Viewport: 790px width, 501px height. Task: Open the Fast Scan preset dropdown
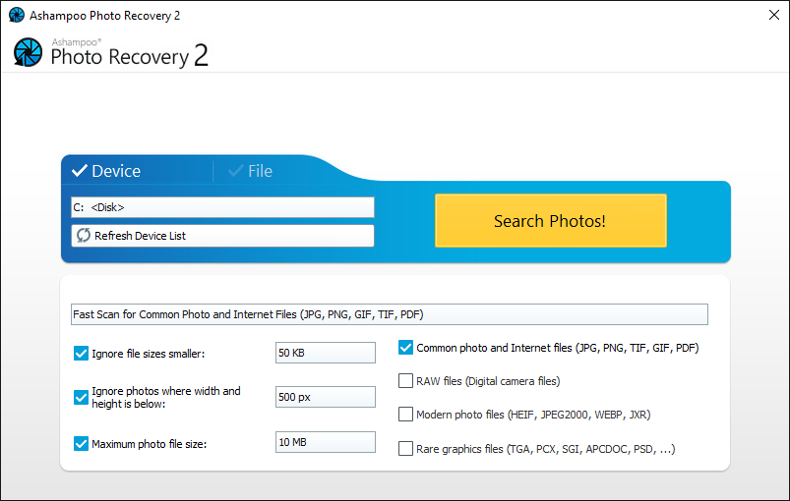390,314
